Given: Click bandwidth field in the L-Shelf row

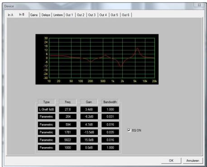Looking at the screenshot, I should [110, 109].
